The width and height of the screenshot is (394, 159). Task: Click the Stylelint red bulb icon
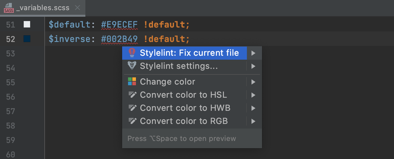[132, 53]
